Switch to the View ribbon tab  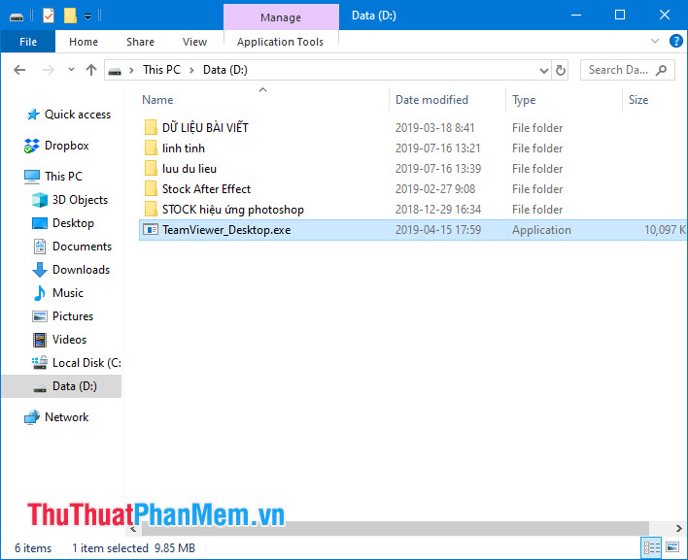[x=194, y=42]
